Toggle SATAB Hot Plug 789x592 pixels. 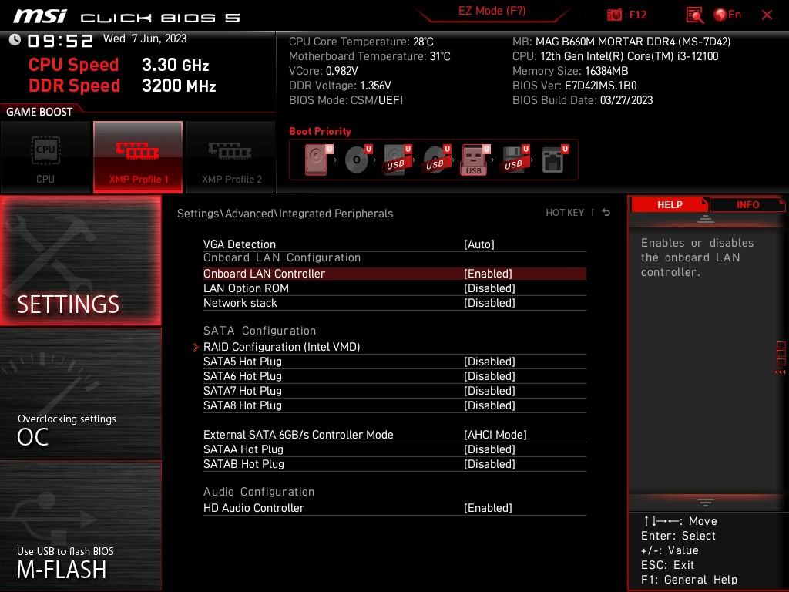tap(394, 463)
